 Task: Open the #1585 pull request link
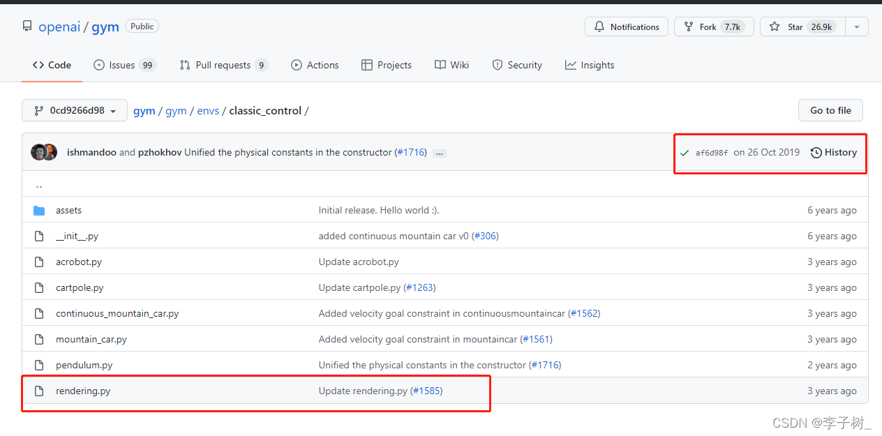pyautogui.click(x=426, y=391)
